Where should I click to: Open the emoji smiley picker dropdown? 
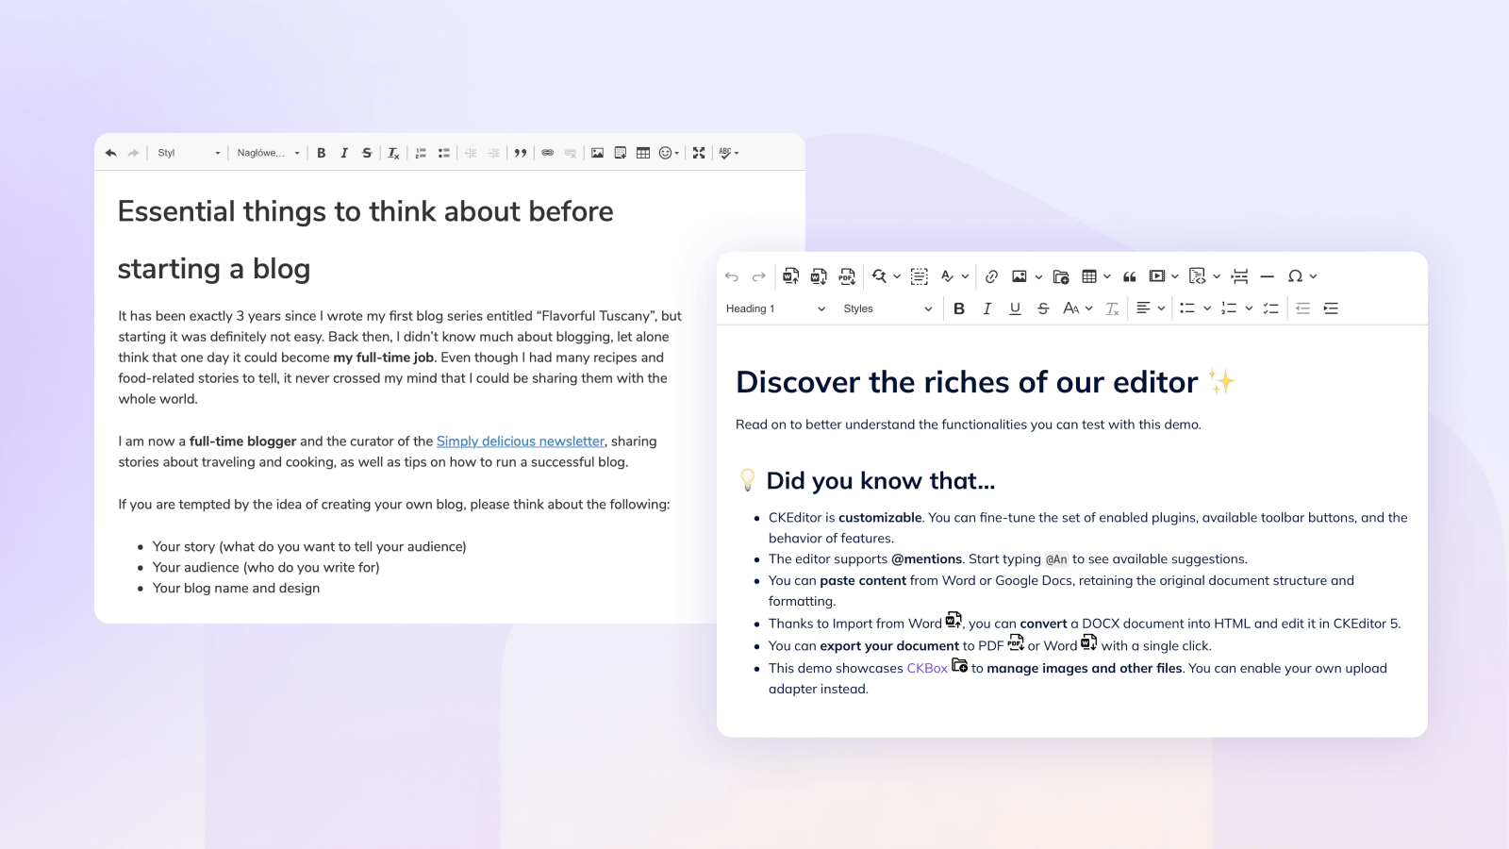tap(669, 153)
